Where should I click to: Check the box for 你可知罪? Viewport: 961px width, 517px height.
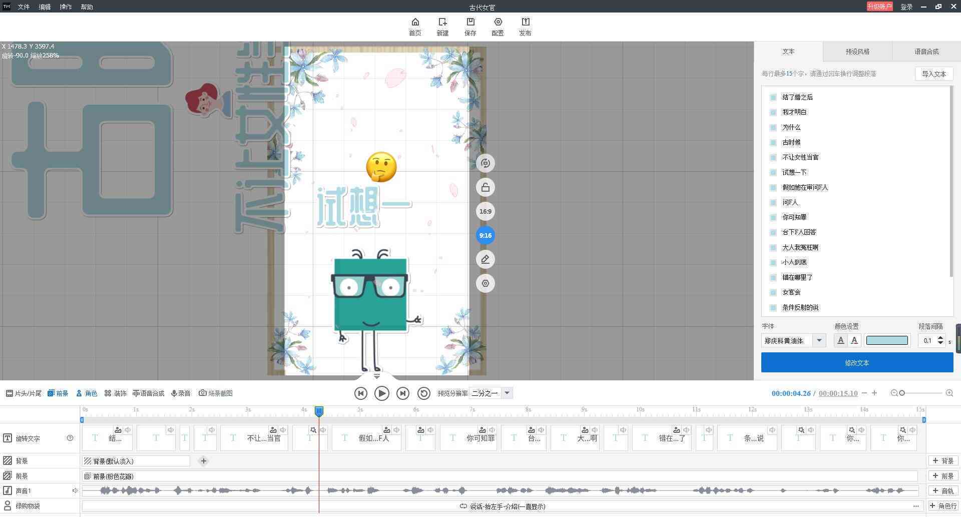(x=773, y=217)
